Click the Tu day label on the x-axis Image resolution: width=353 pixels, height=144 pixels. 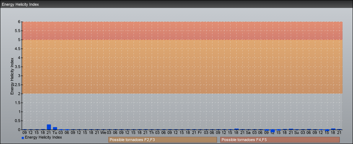click(x=55, y=132)
